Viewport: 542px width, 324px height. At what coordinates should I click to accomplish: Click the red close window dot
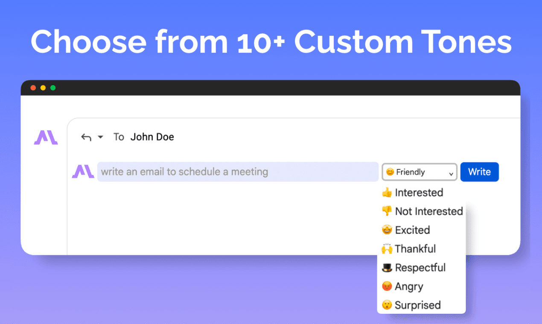[33, 88]
